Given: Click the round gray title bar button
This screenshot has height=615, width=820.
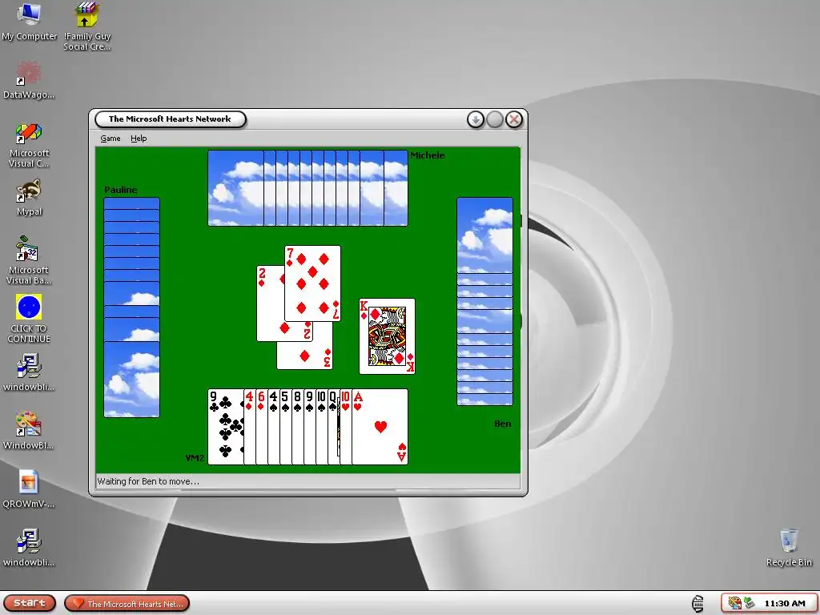Looking at the screenshot, I should (x=495, y=120).
